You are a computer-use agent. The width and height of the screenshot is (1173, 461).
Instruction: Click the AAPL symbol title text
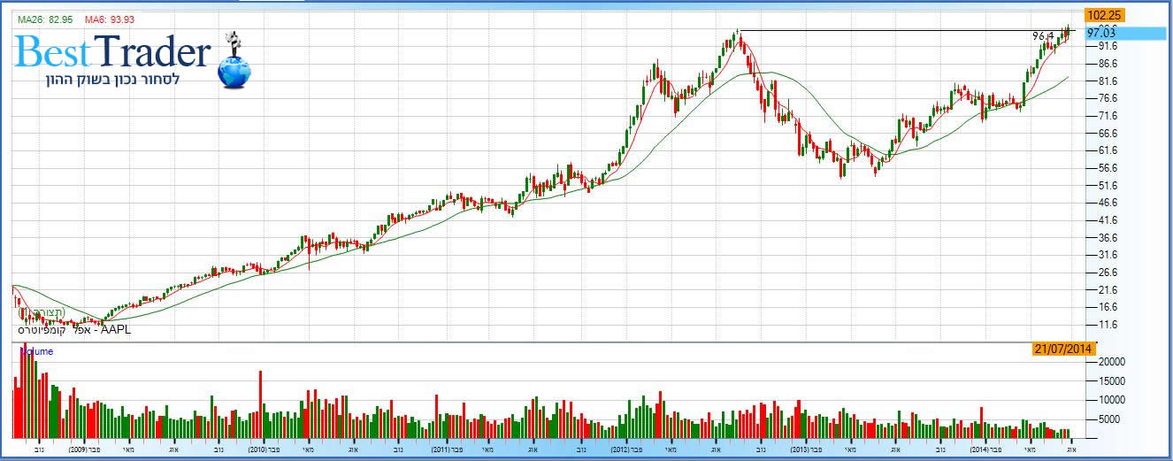[73, 329]
